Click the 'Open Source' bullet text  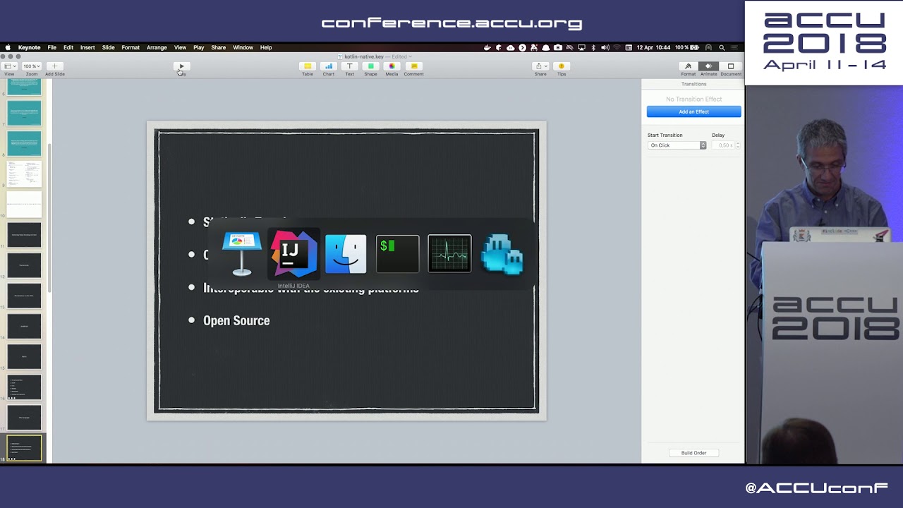[236, 320]
